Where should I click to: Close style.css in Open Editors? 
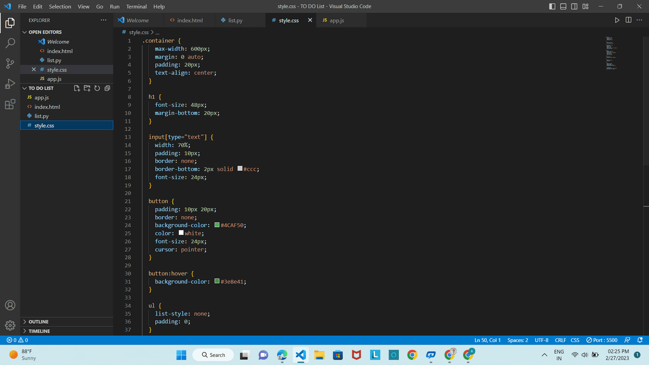pos(34,69)
